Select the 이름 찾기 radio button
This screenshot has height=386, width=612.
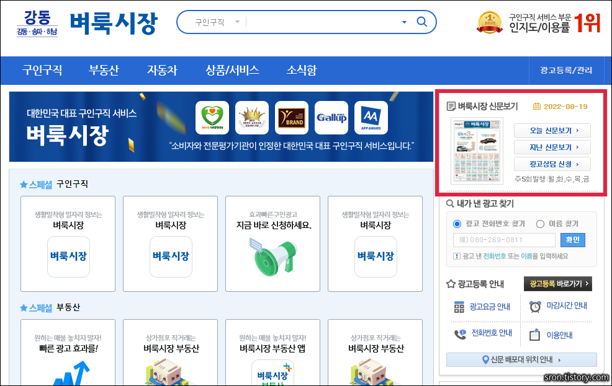(x=540, y=224)
